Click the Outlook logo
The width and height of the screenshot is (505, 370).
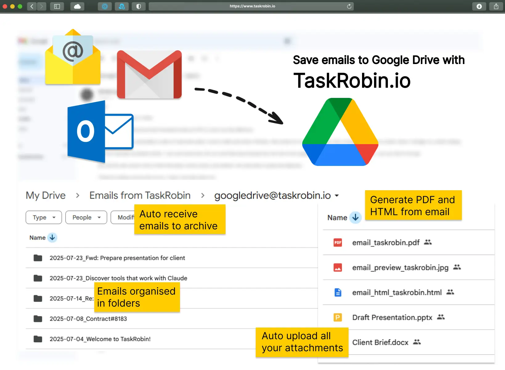pyautogui.click(x=100, y=131)
